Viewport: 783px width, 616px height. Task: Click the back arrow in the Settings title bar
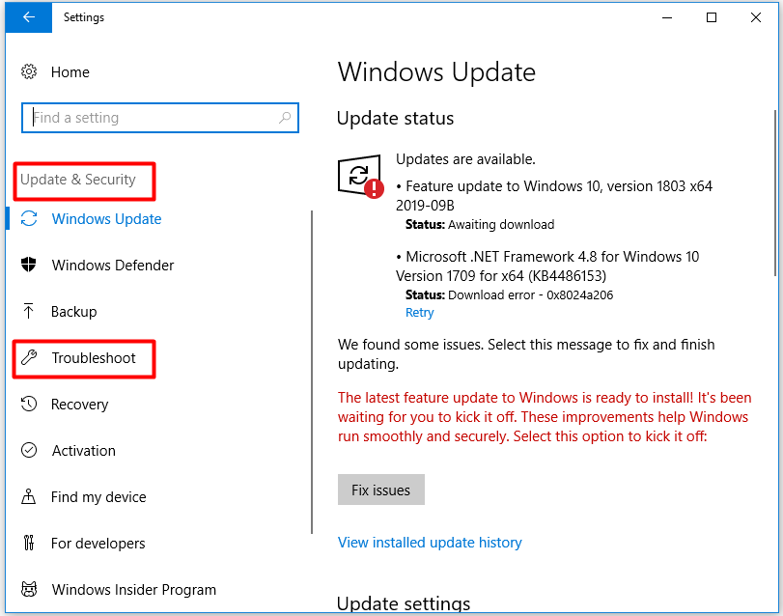coord(28,17)
